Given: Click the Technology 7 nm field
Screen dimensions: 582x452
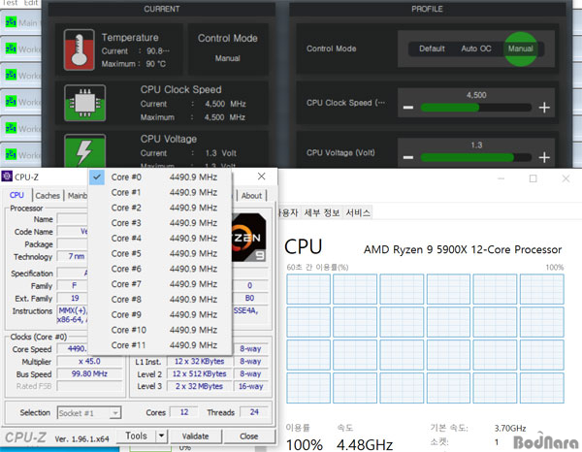Looking at the screenshot, I should coord(73,256).
